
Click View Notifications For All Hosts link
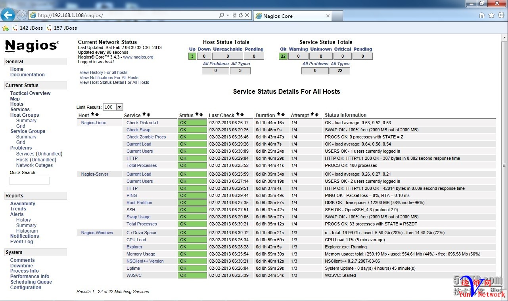click(x=109, y=78)
